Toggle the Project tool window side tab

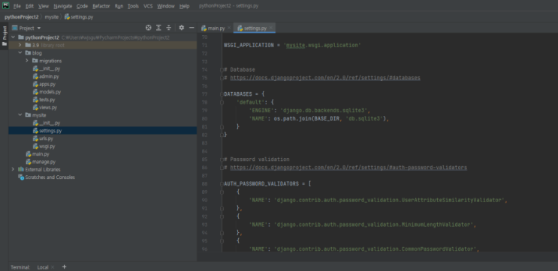[5, 36]
